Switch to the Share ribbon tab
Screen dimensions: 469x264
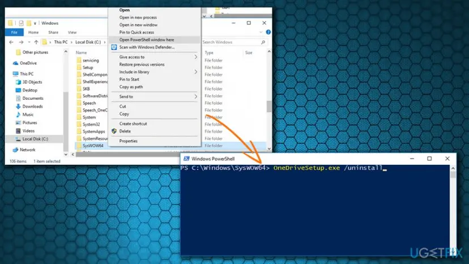(53, 32)
